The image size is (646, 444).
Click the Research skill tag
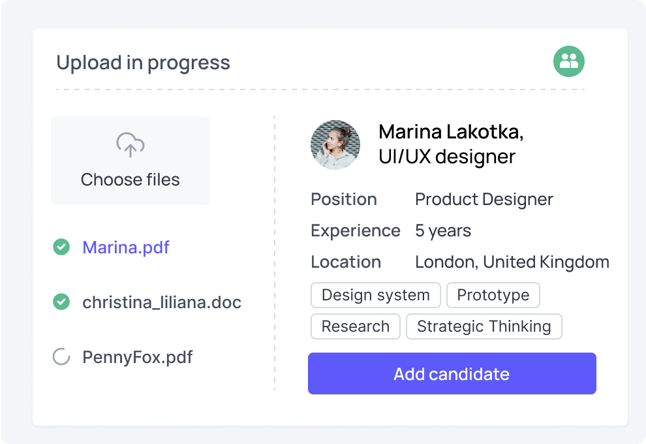[x=356, y=326]
